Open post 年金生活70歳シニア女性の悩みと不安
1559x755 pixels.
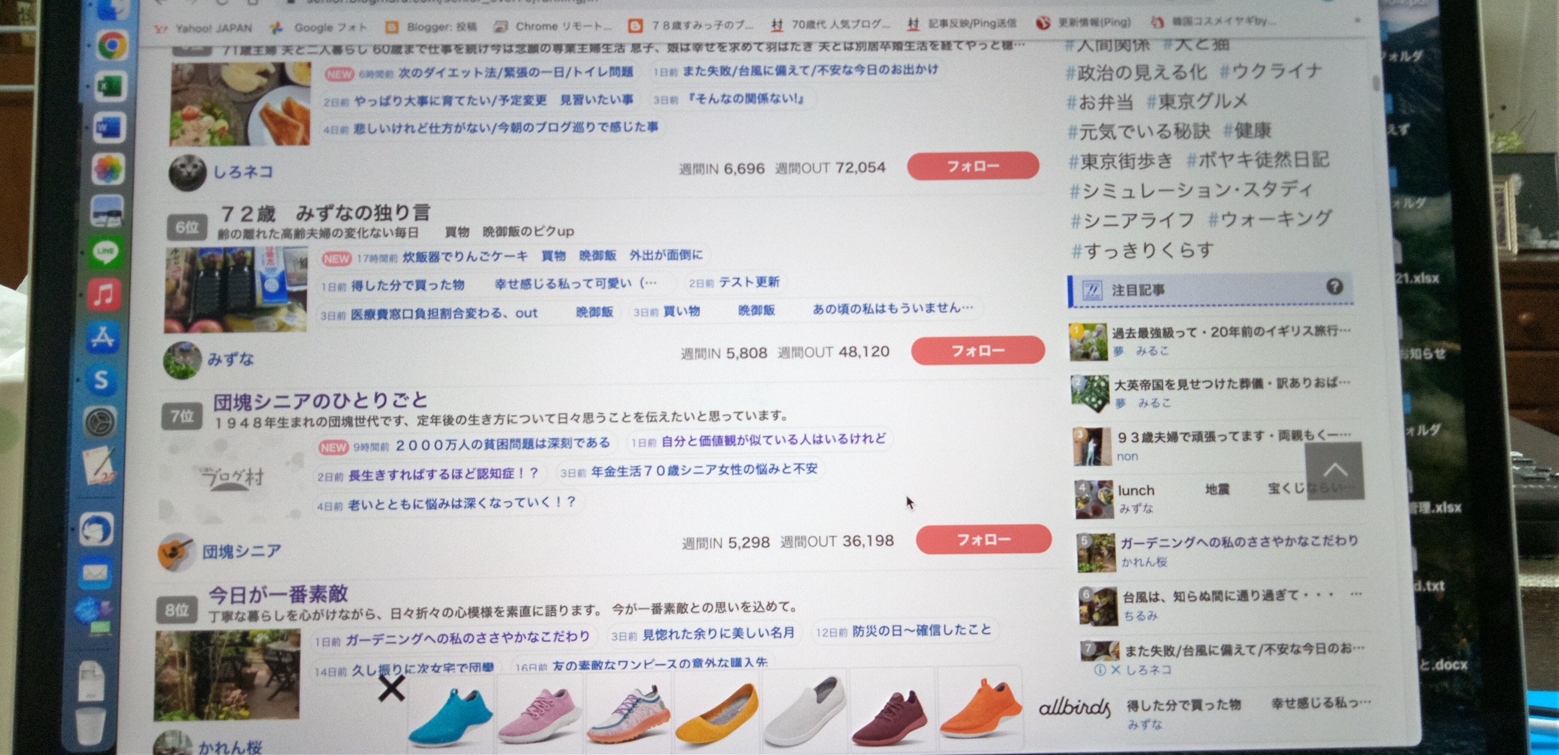[705, 470]
